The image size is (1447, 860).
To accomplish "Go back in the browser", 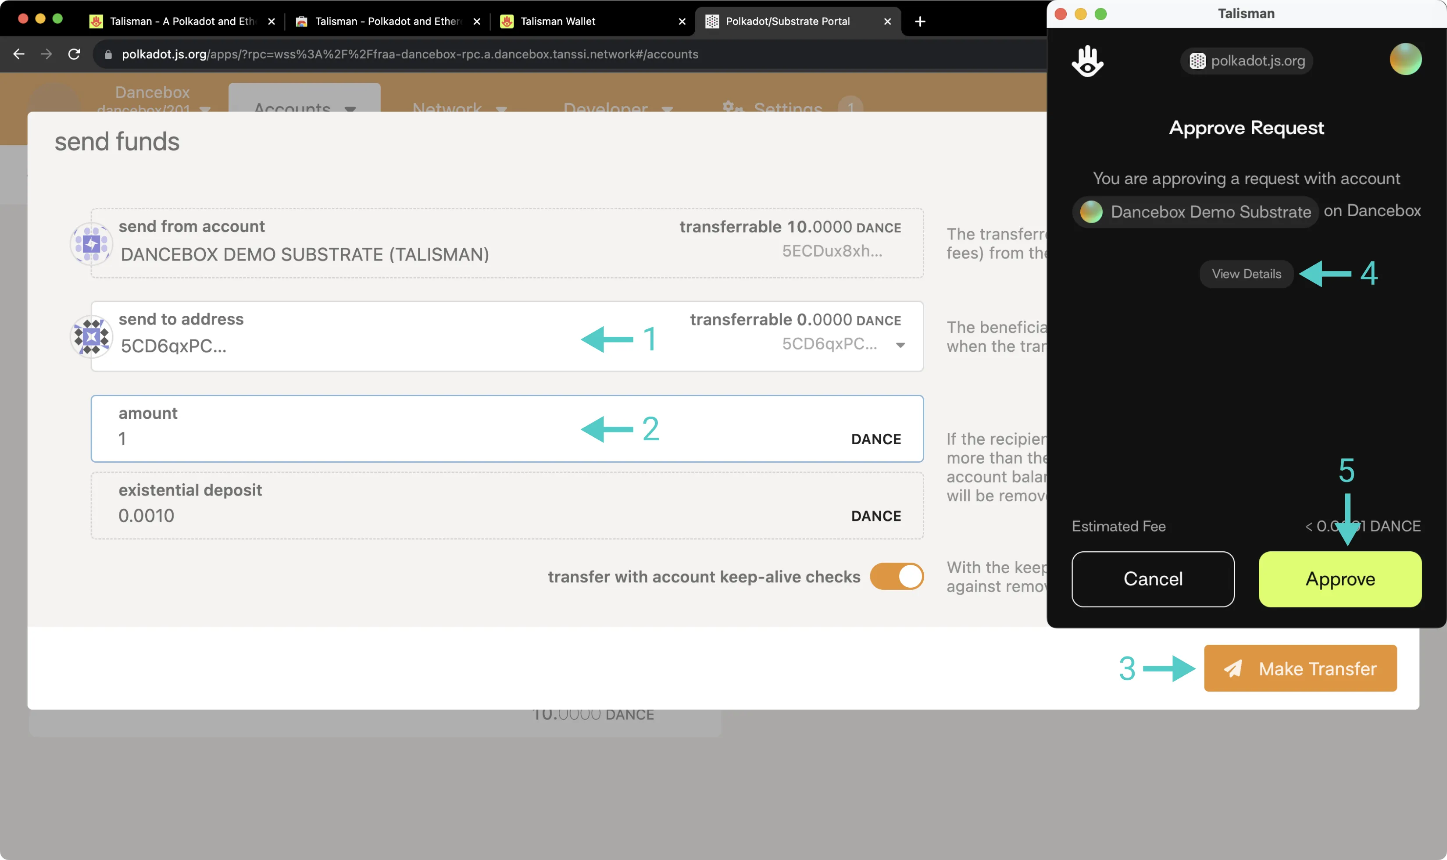I will (18, 54).
